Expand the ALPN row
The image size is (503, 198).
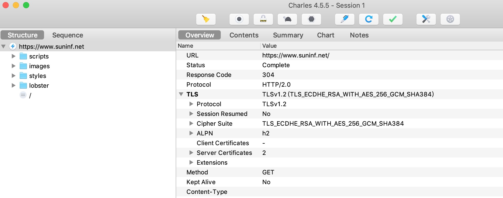tap(191, 133)
